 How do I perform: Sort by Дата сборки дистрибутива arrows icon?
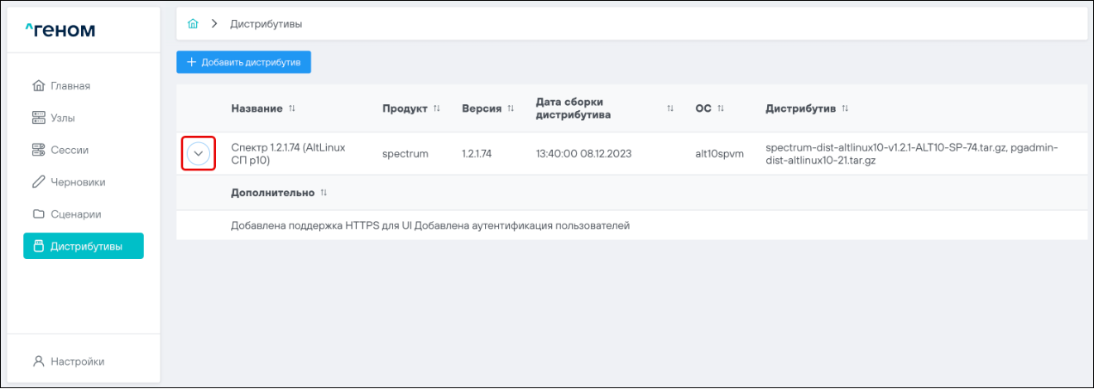(670, 109)
